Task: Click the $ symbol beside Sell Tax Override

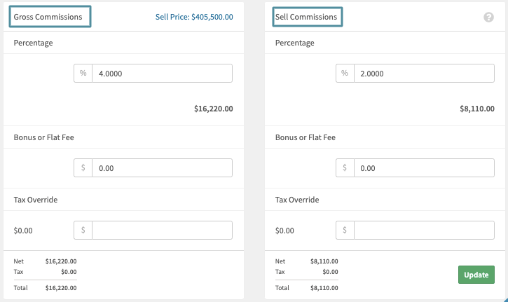Action: tap(345, 231)
